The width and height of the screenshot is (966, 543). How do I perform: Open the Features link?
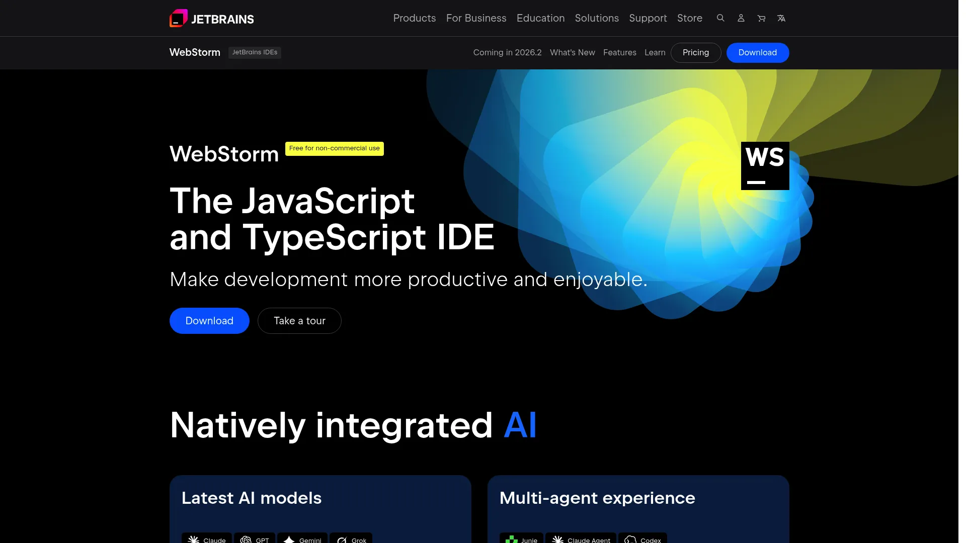pos(620,52)
